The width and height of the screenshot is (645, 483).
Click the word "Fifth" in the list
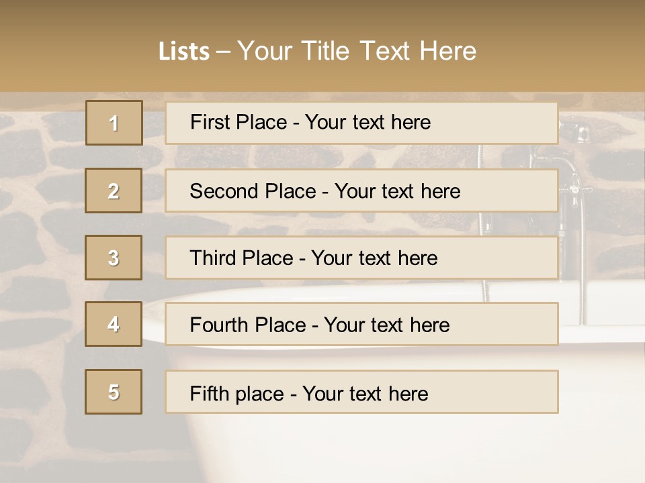coord(209,393)
